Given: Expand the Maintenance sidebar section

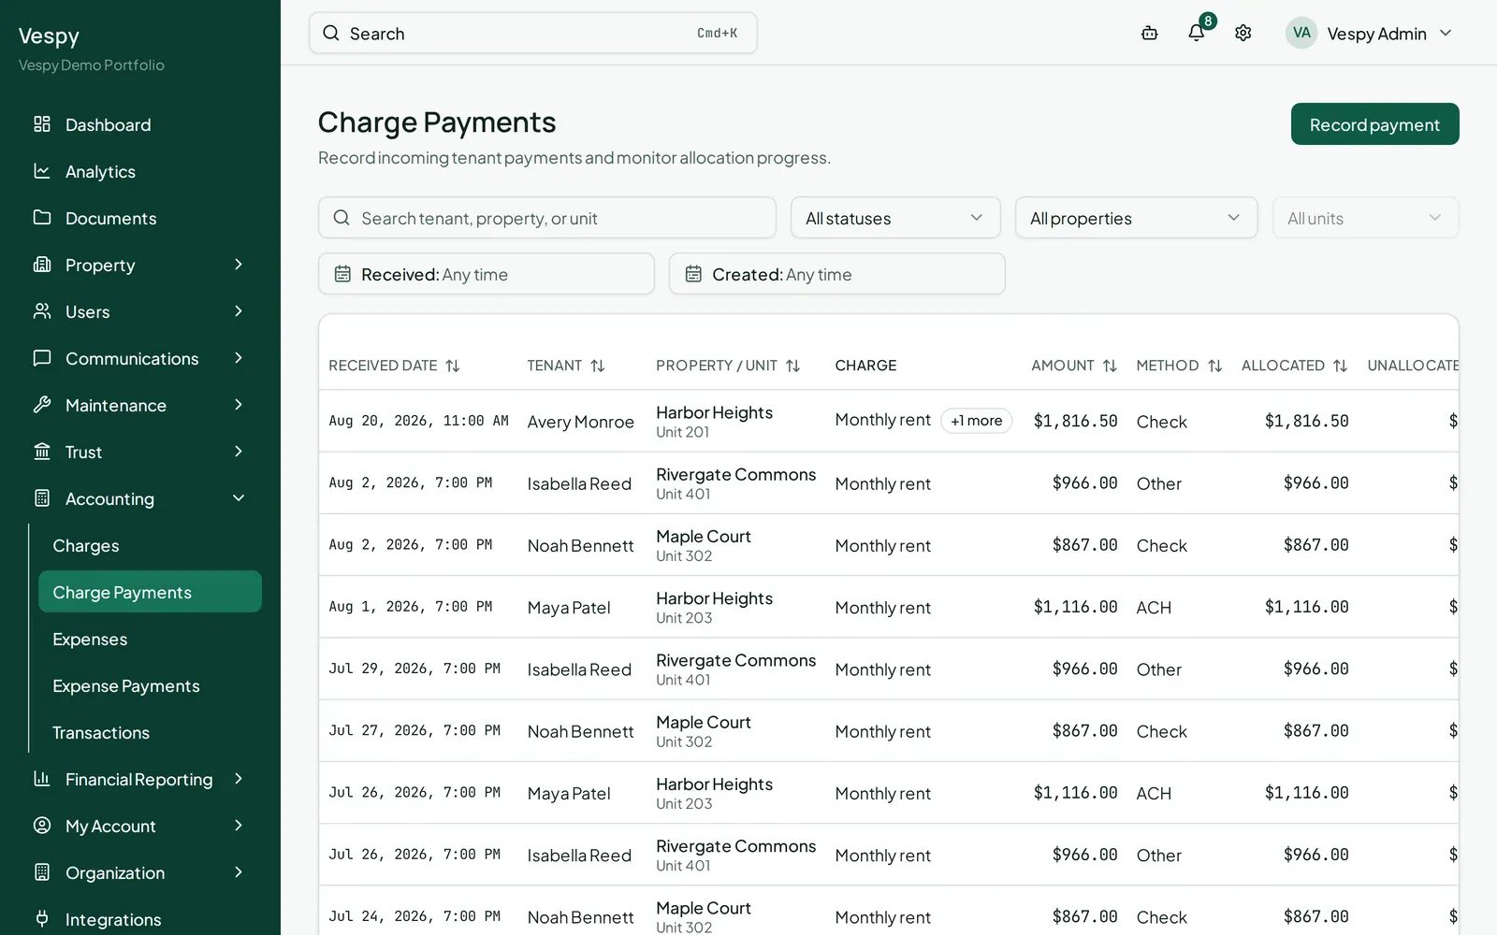Looking at the screenshot, I should 239,405.
